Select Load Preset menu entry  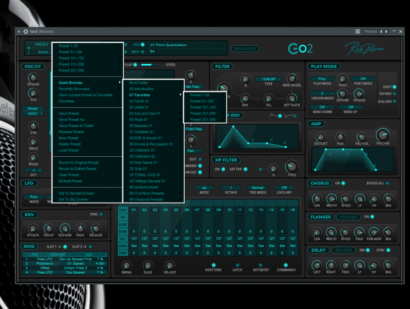click(87, 150)
